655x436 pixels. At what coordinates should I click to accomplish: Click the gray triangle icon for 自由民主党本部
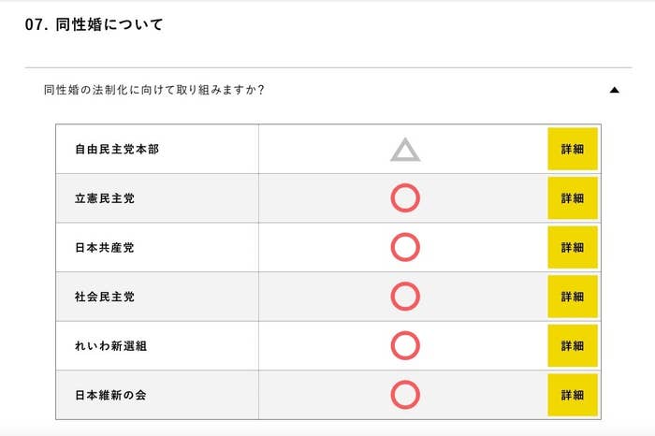click(x=405, y=150)
